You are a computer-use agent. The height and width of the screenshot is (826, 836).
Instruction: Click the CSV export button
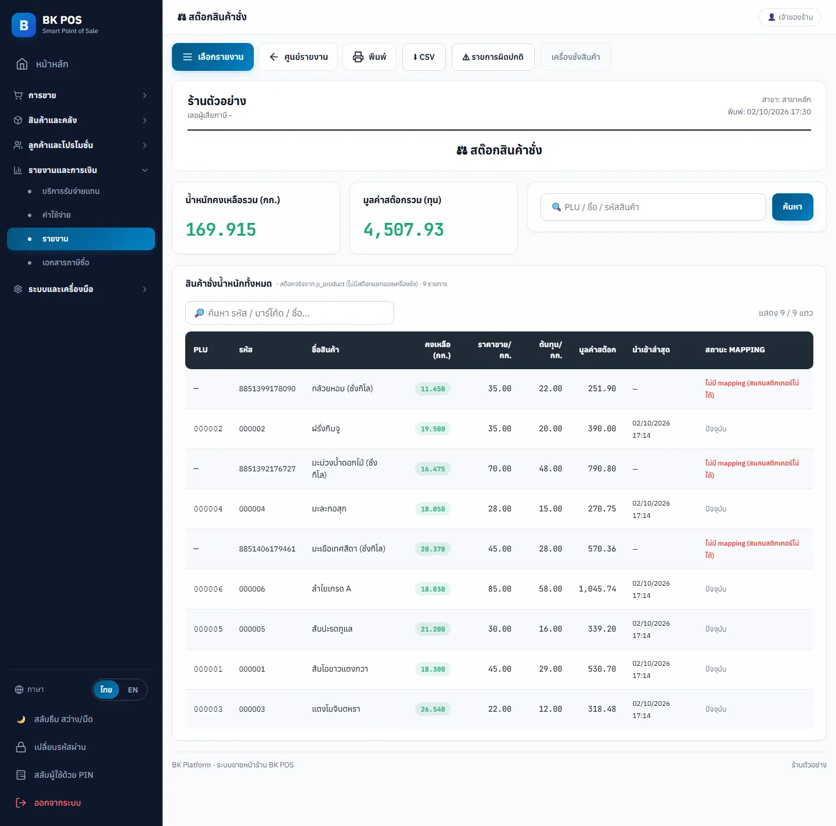[424, 57]
